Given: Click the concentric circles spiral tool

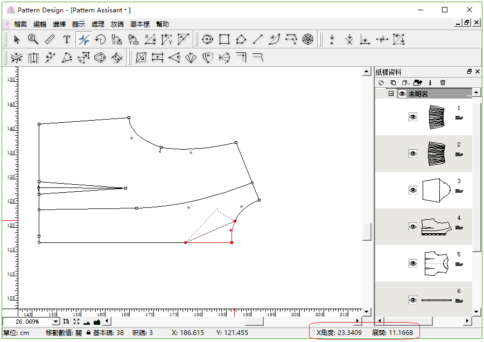Looking at the screenshot, I should [x=307, y=39].
